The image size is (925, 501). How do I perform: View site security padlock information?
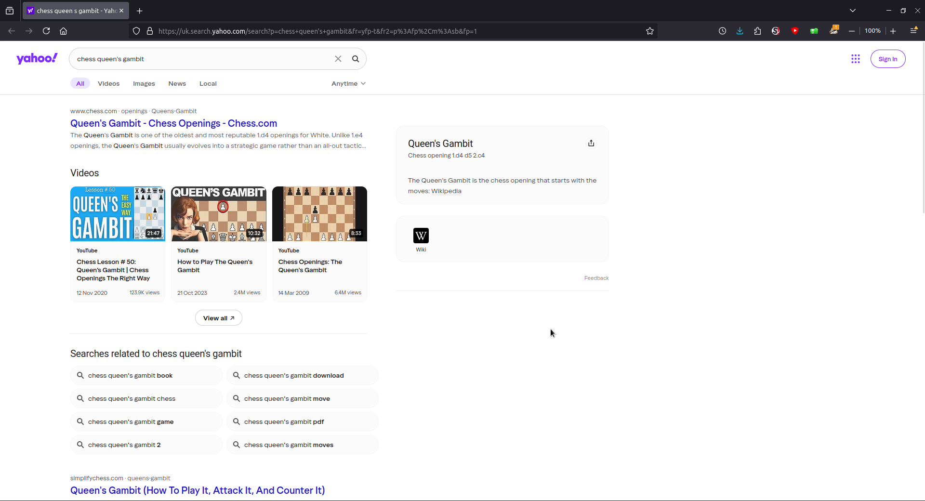tap(150, 31)
